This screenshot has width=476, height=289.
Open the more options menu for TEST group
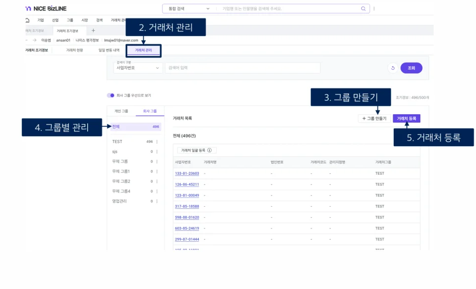point(157,142)
